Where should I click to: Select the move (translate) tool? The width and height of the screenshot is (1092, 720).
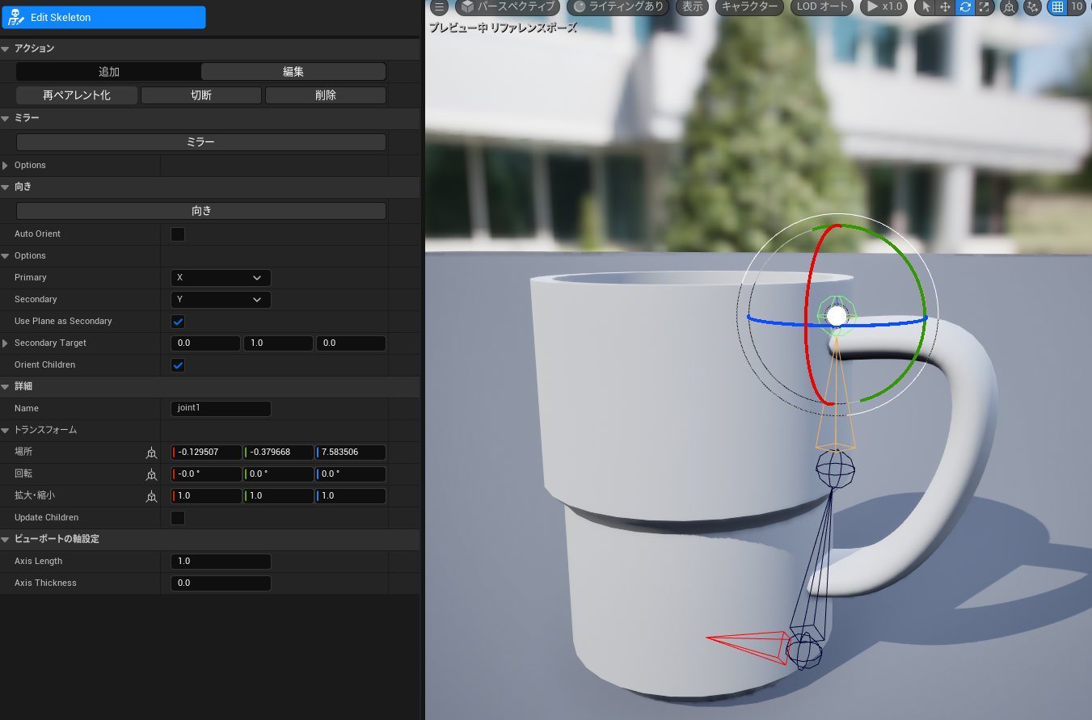click(x=944, y=7)
